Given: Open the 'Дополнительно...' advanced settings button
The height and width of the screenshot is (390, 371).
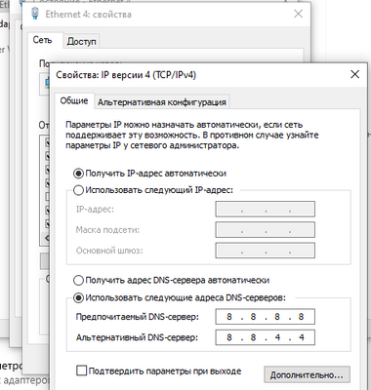Looking at the screenshot, I should point(307,375).
